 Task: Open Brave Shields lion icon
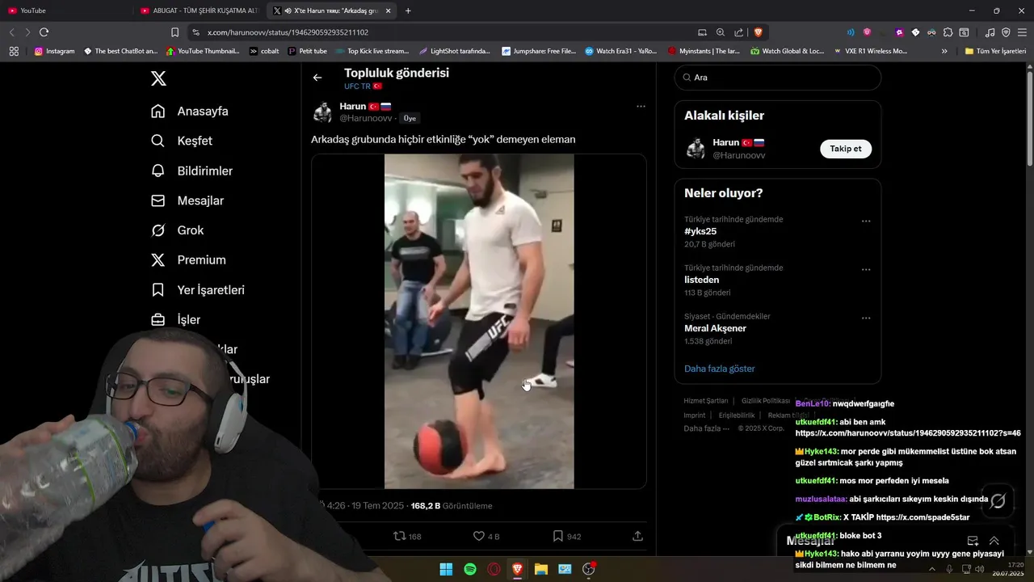click(x=758, y=32)
